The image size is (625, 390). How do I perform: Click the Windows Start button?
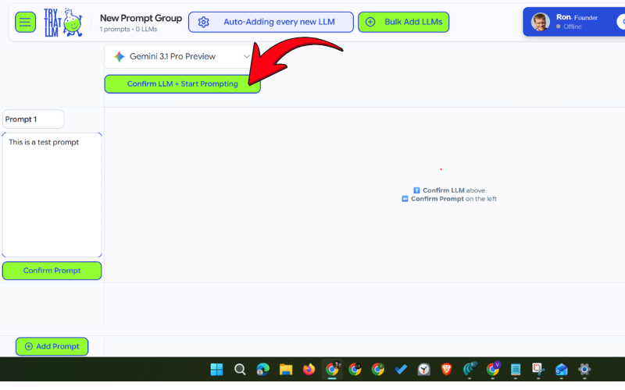(x=217, y=370)
